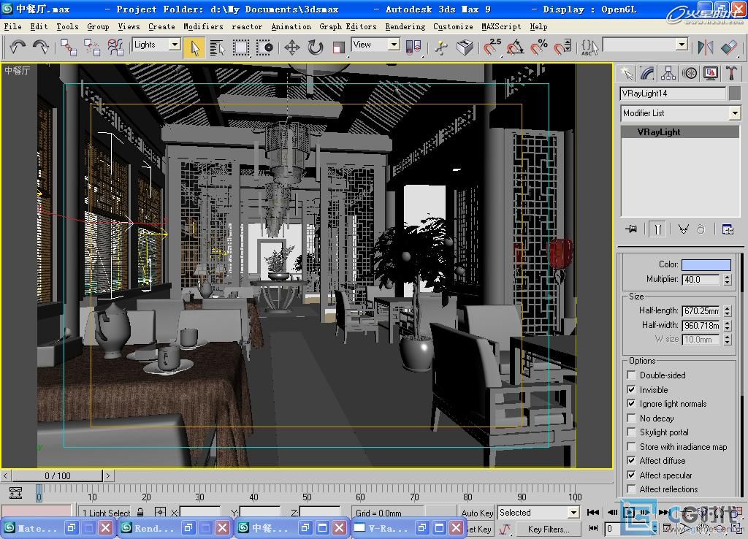The image size is (748, 539).
Task: Click the Rectangular Selection Region tool
Action: tap(241, 47)
